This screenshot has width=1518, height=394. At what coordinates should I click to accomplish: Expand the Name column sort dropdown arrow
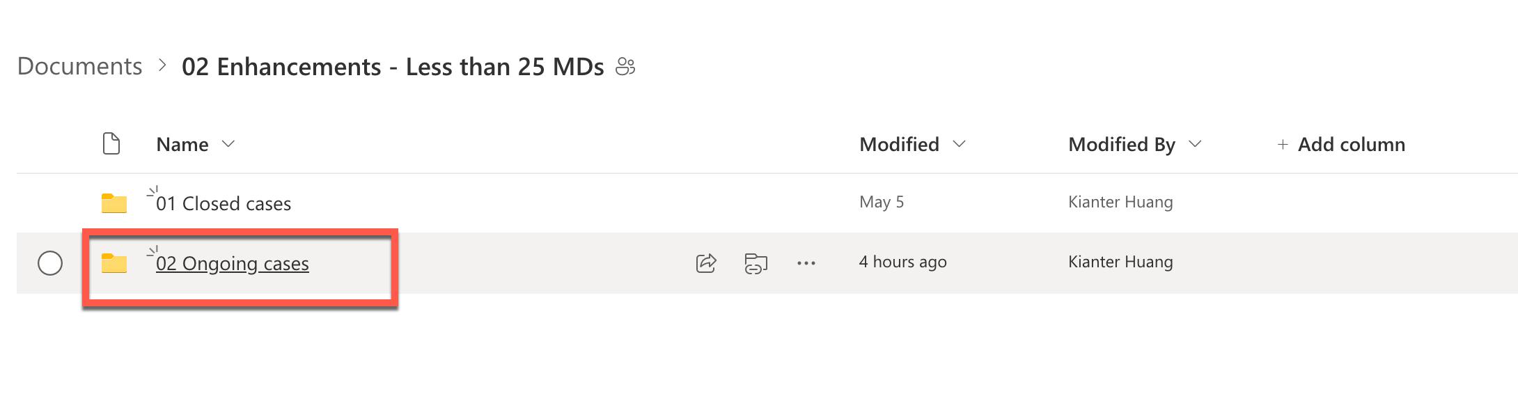click(228, 144)
